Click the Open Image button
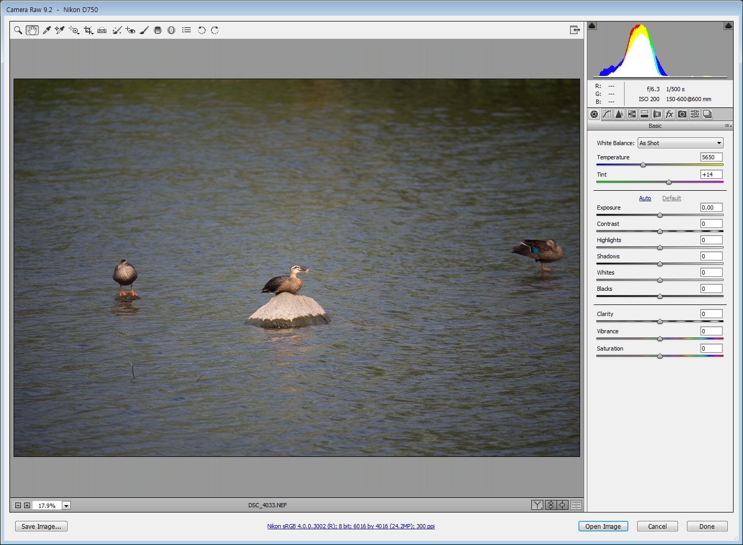The image size is (743, 545). click(603, 526)
